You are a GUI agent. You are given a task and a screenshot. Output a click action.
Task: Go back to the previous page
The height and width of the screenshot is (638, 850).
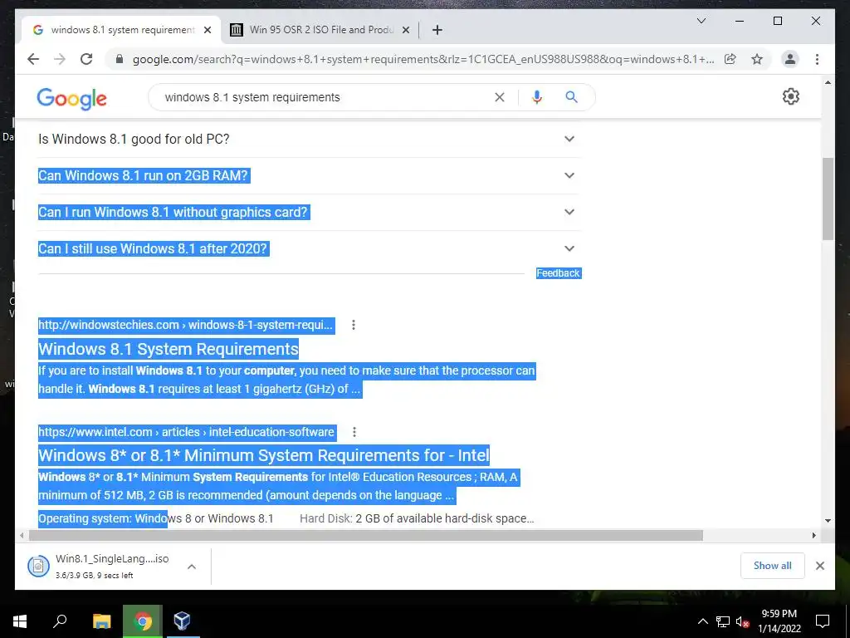point(33,59)
